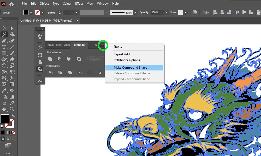261x156 pixels.
Task: Click the Crop pathfinder icon
Action: [x=80, y=73]
